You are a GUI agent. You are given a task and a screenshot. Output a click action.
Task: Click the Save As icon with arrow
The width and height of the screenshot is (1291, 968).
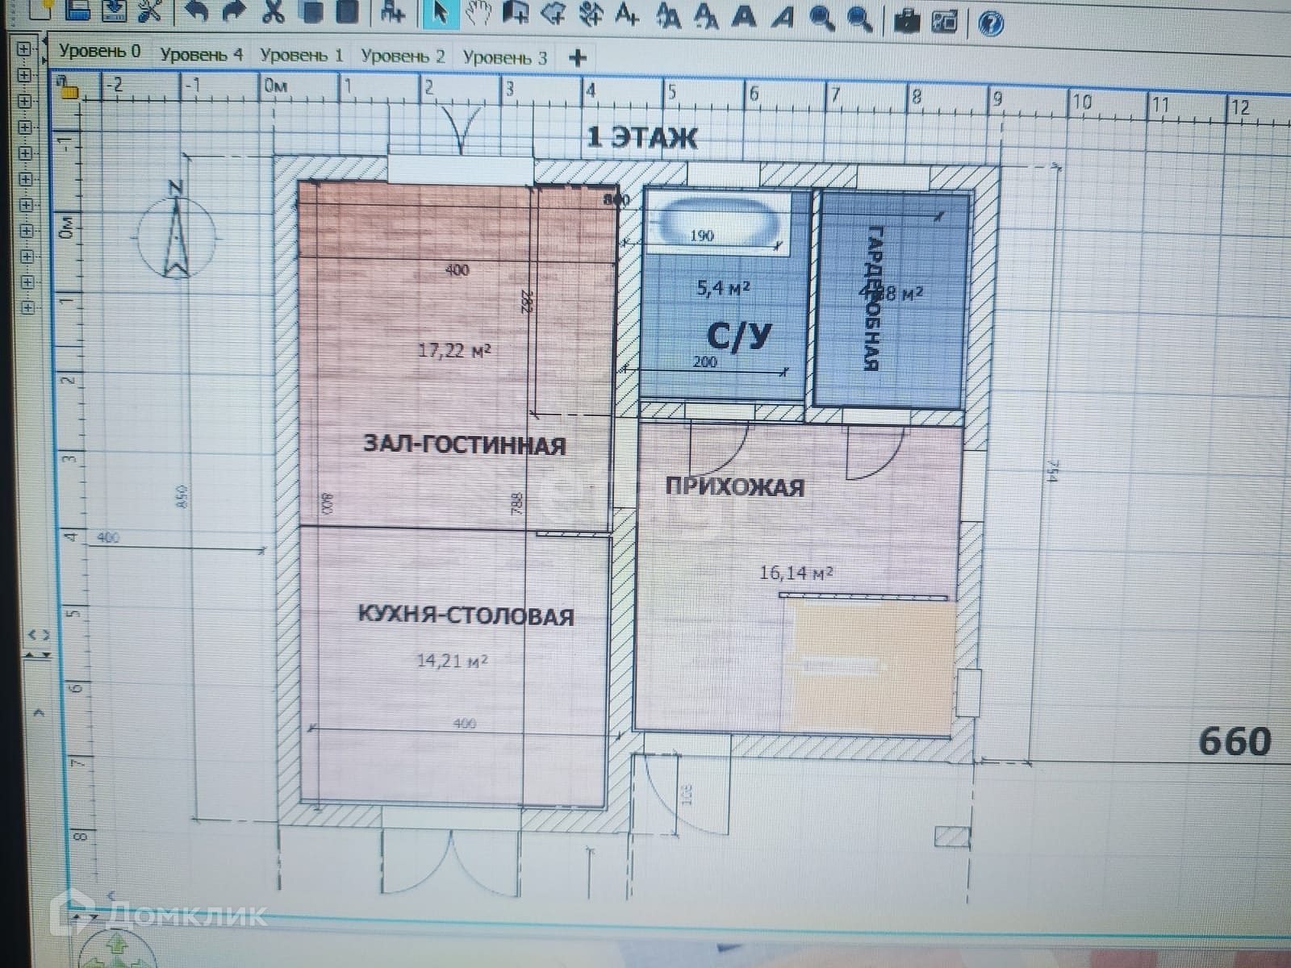(115, 10)
